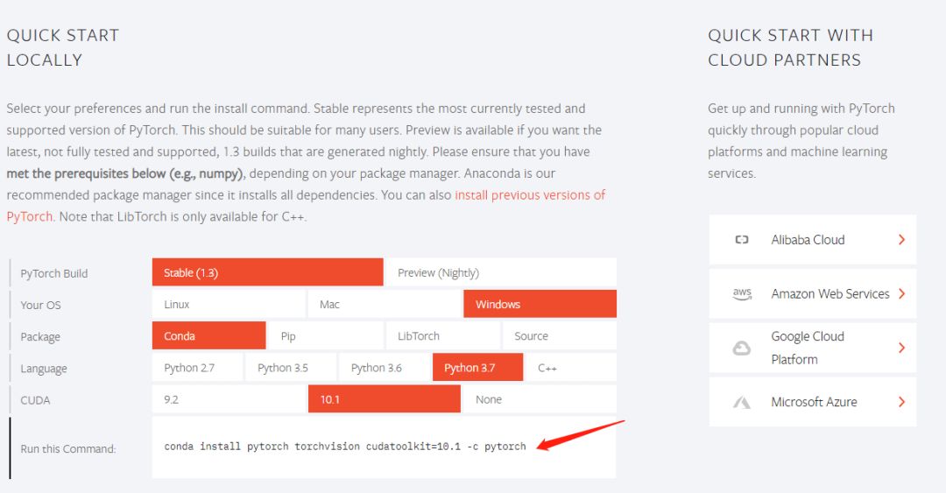The width and height of the screenshot is (946, 493).
Task: Click the Google Cloud Platform cloud icon
Action: 742,349
